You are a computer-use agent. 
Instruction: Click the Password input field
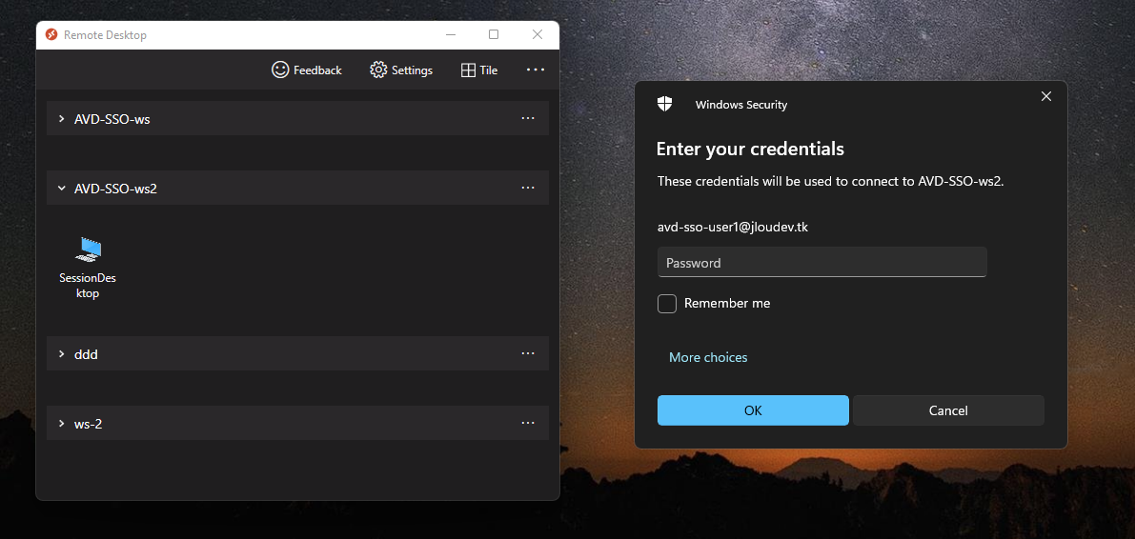tap(821, 262)
